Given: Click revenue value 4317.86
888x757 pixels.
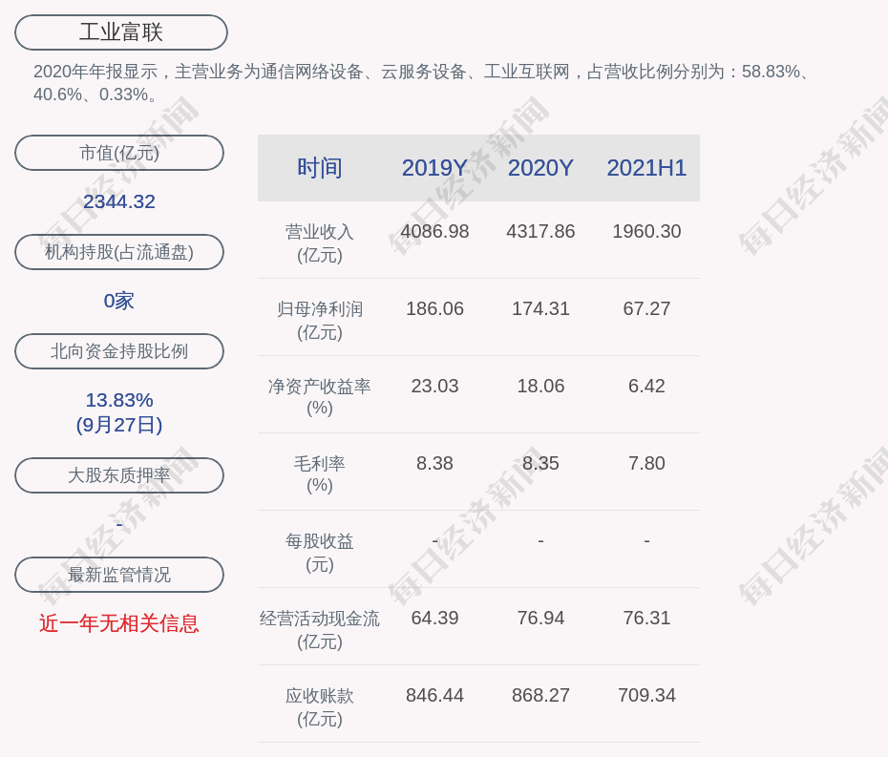Looking at the screenshot, I should point(540,232).
